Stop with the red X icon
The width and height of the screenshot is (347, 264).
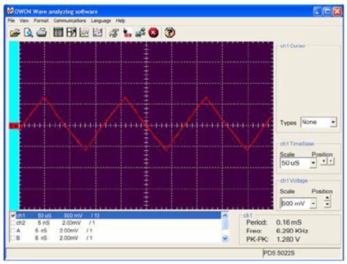click(153, 33)
